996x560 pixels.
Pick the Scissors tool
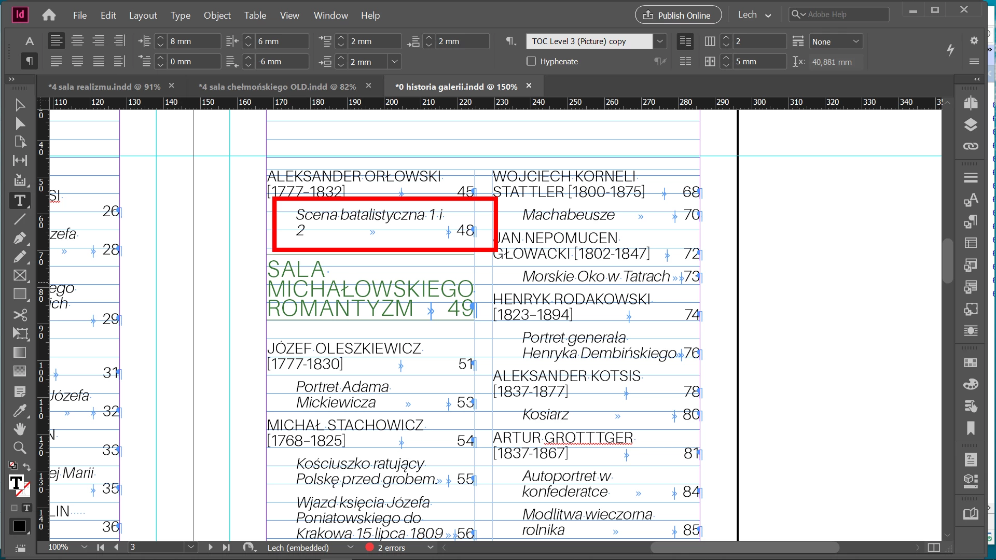(20, 315)
